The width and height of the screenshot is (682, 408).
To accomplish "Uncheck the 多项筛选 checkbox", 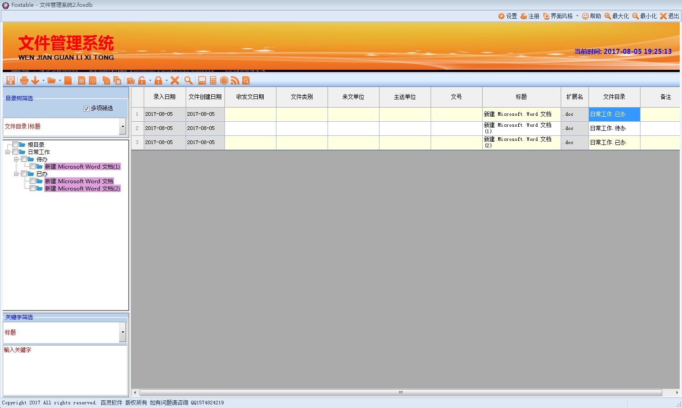I will (86, 108).
